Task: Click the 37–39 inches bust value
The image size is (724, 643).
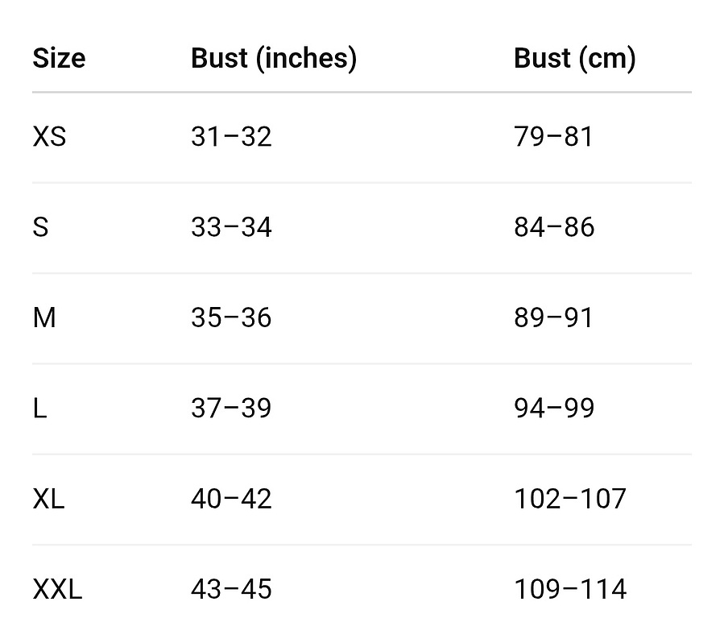Action: [x=231, y=409]
